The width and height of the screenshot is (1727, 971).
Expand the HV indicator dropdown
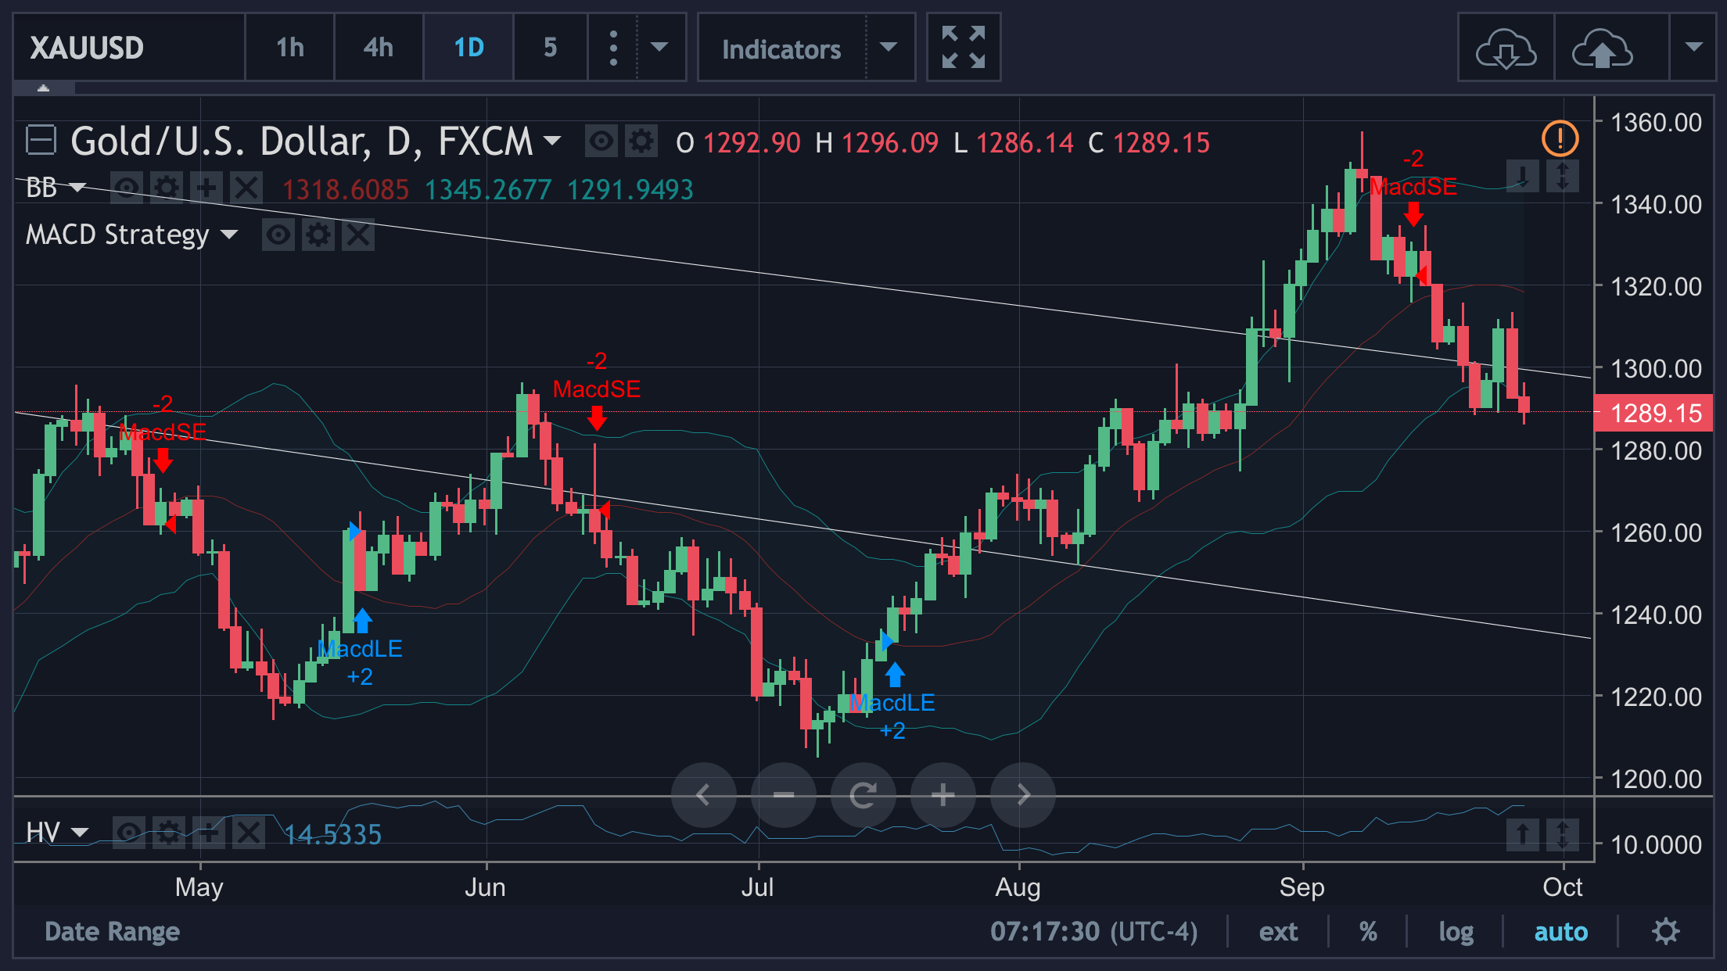pyautogui.click(x=79, y=833)
